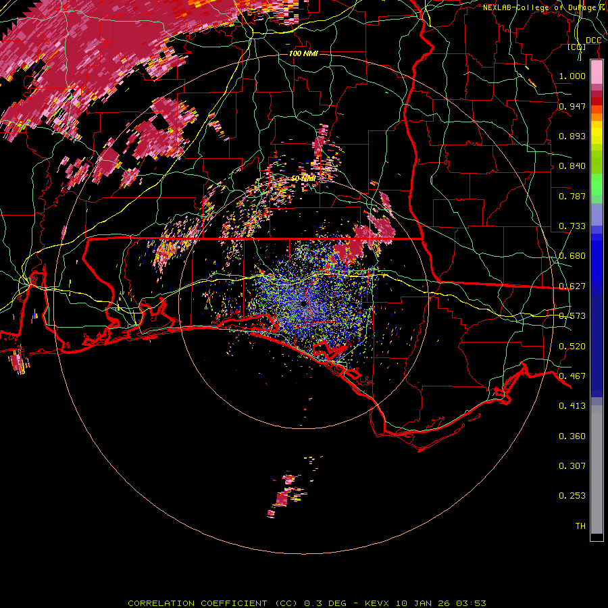Click the 100 NMI range ring label

(x=303, y=53)
